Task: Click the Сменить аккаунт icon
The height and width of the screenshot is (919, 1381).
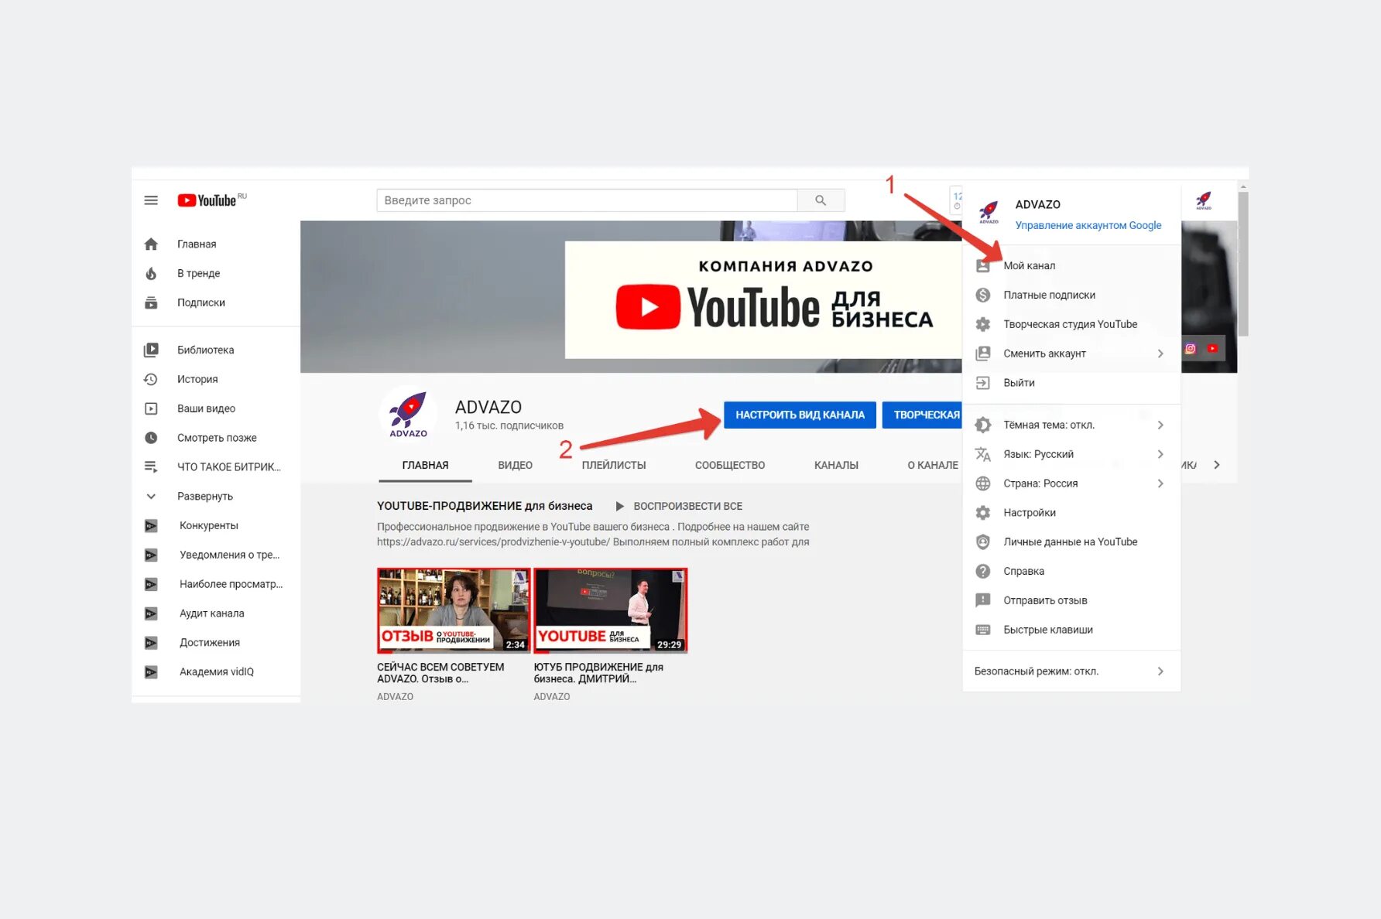Action: (983, 354)
